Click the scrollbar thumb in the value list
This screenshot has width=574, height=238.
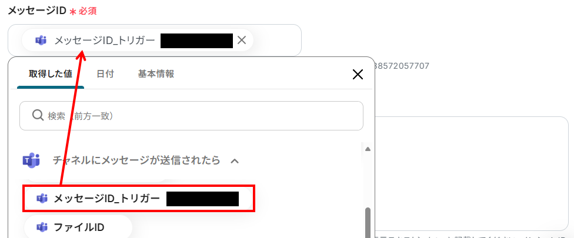point(368,223)
